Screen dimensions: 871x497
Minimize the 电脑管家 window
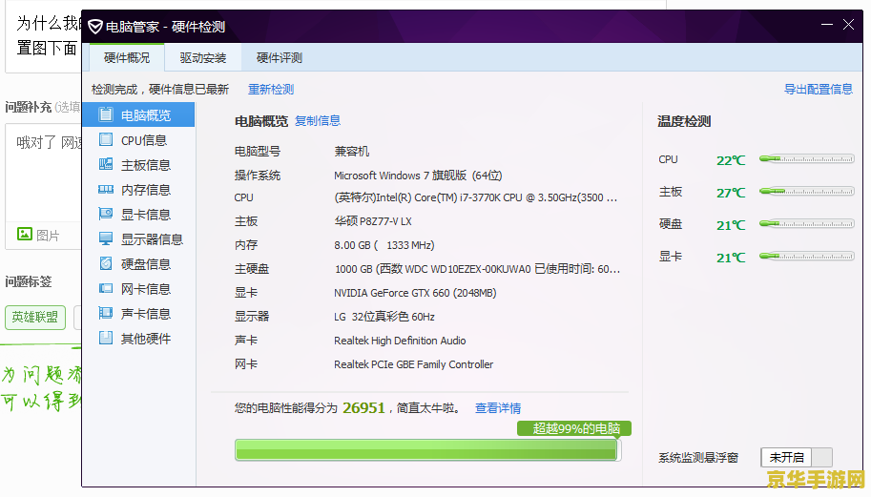tap(827, 25)
